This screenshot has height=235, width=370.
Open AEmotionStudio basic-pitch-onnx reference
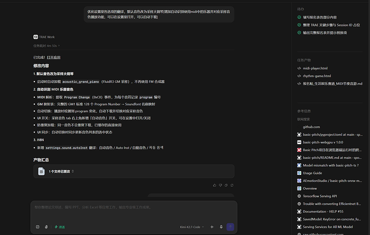[332, 181]
